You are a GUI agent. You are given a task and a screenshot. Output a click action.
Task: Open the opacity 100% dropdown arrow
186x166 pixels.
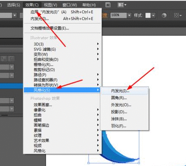pyautogui.click(x=129, y=15)
